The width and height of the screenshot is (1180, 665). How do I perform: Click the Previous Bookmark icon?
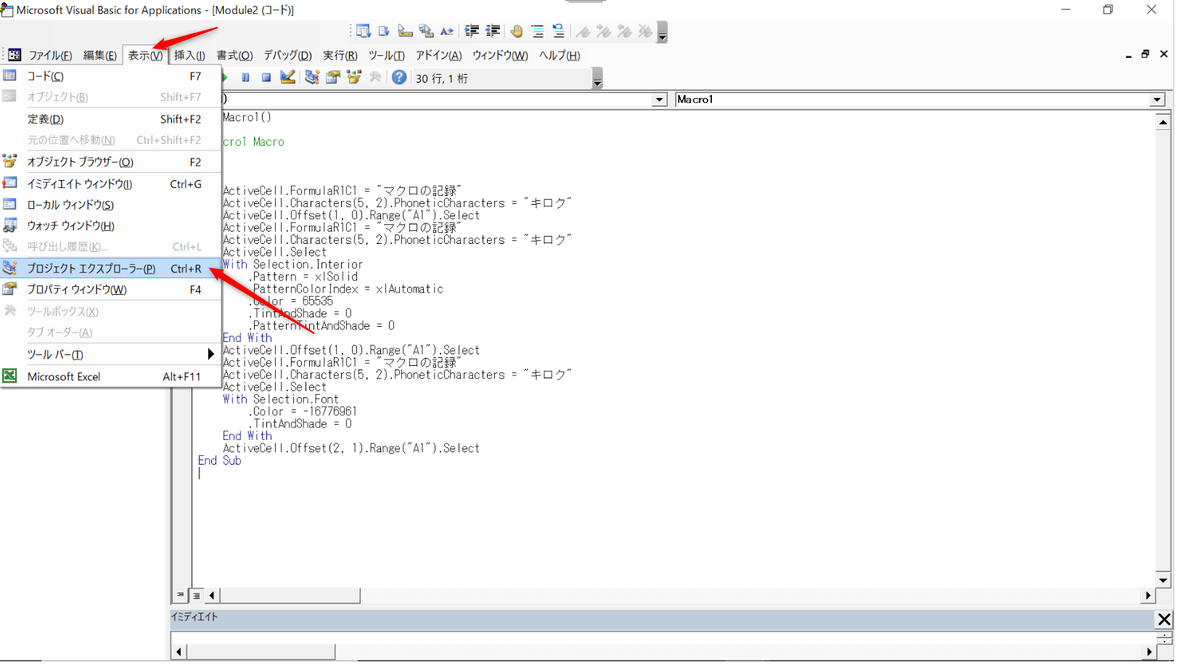625,31
